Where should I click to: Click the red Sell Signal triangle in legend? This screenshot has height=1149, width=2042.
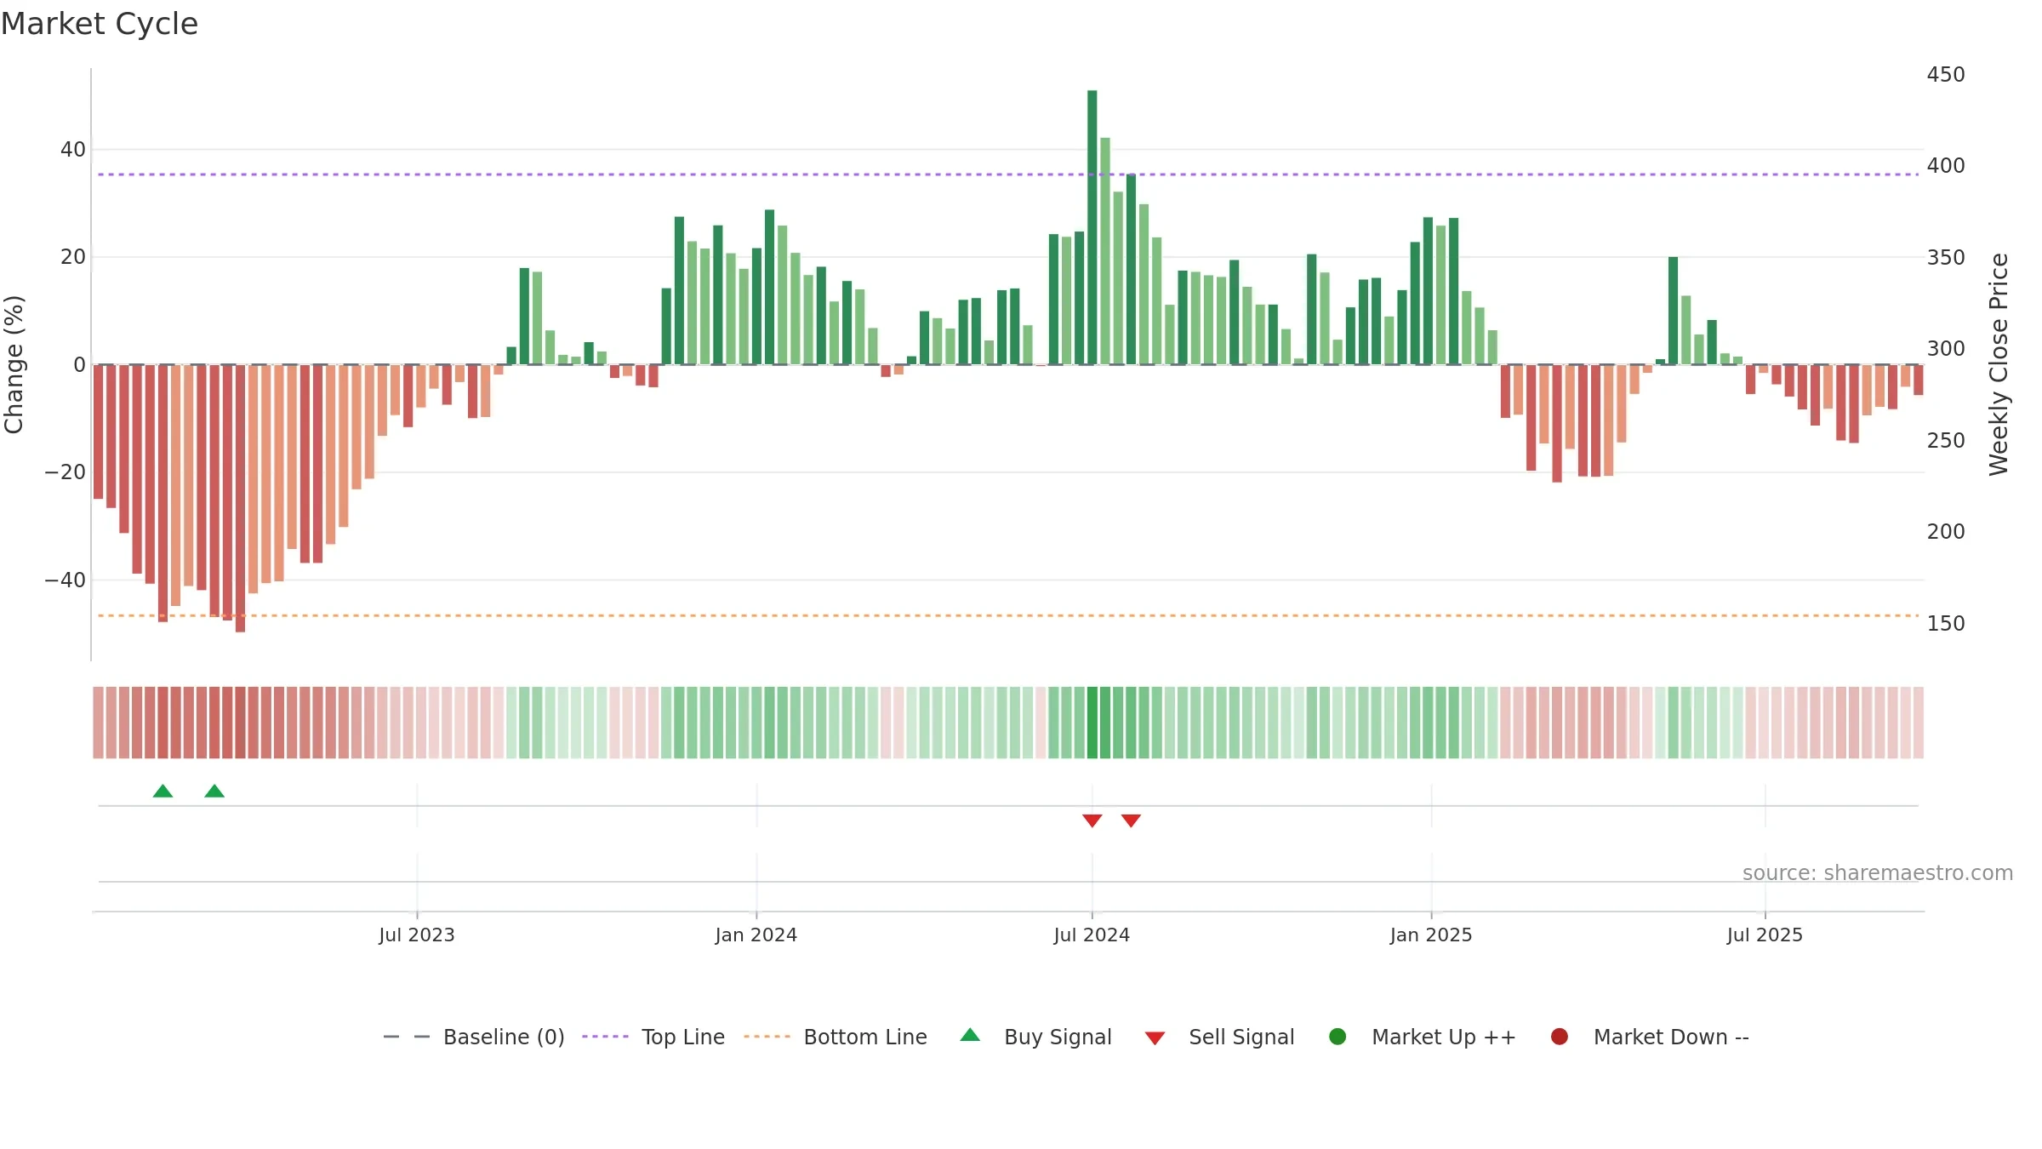point(1155,1038)
